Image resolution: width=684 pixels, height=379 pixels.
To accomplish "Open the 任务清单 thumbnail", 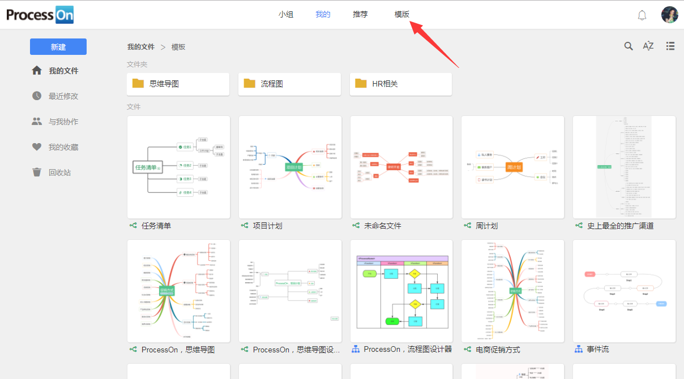I will (x=179, y=167).
